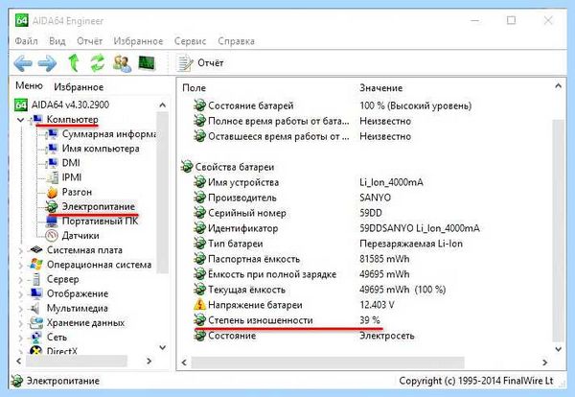This screenshot has width=575, height=397.
Task: Select IPMI tree item
Action: tap(72, 177)
